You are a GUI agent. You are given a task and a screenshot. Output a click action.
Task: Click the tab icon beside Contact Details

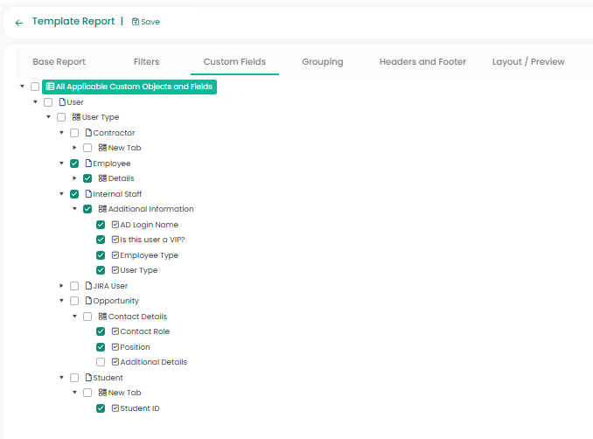pyautogui.click(x=102, y=317)
